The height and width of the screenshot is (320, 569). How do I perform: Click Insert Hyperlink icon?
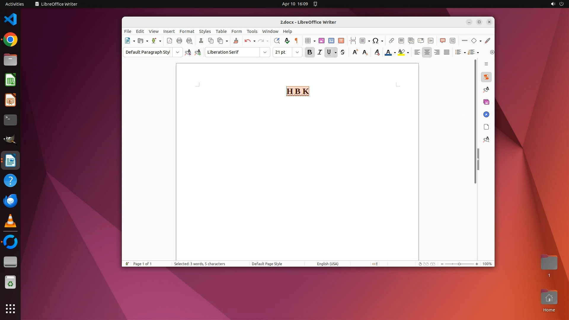(x=391, y=41)
